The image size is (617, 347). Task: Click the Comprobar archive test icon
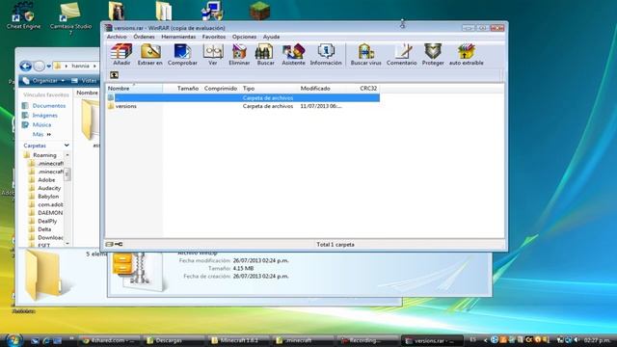(x=182, y=55)
